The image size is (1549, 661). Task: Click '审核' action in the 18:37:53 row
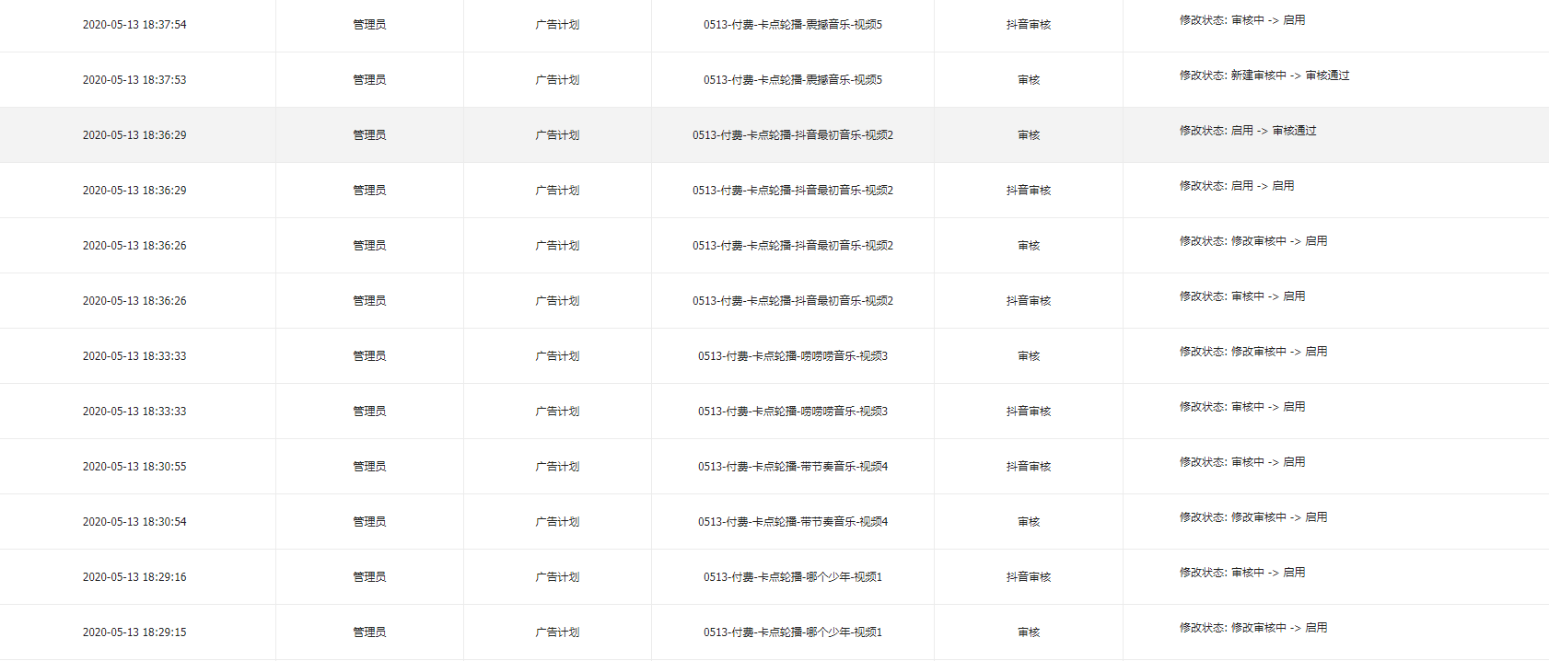[1028, 80]
